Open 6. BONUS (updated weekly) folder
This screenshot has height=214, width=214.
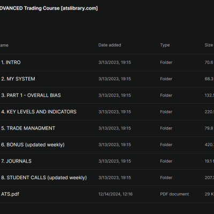tap(33, 144)
